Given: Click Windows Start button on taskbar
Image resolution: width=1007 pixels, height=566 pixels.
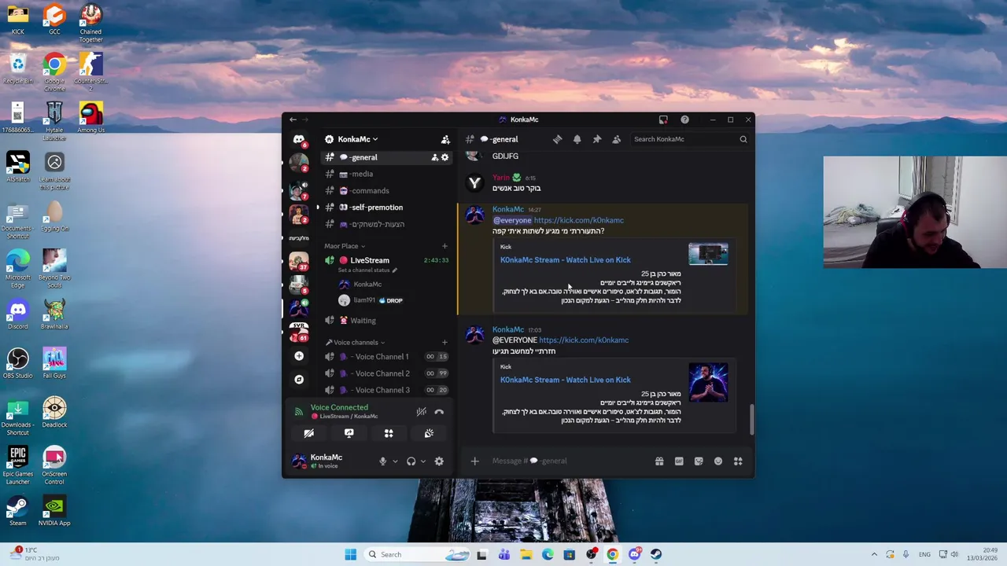Looking at the screenshot, I should (x=350, y=554).
